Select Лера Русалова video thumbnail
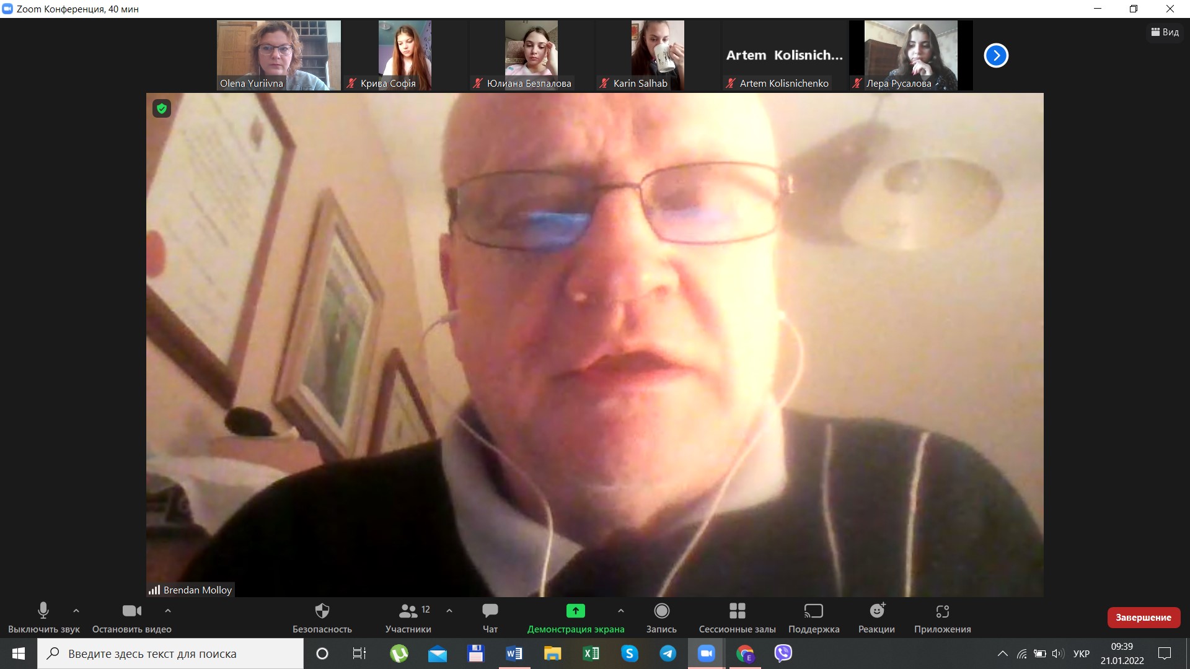Screen dimensions: 1190x669 (x=910, y=56)
